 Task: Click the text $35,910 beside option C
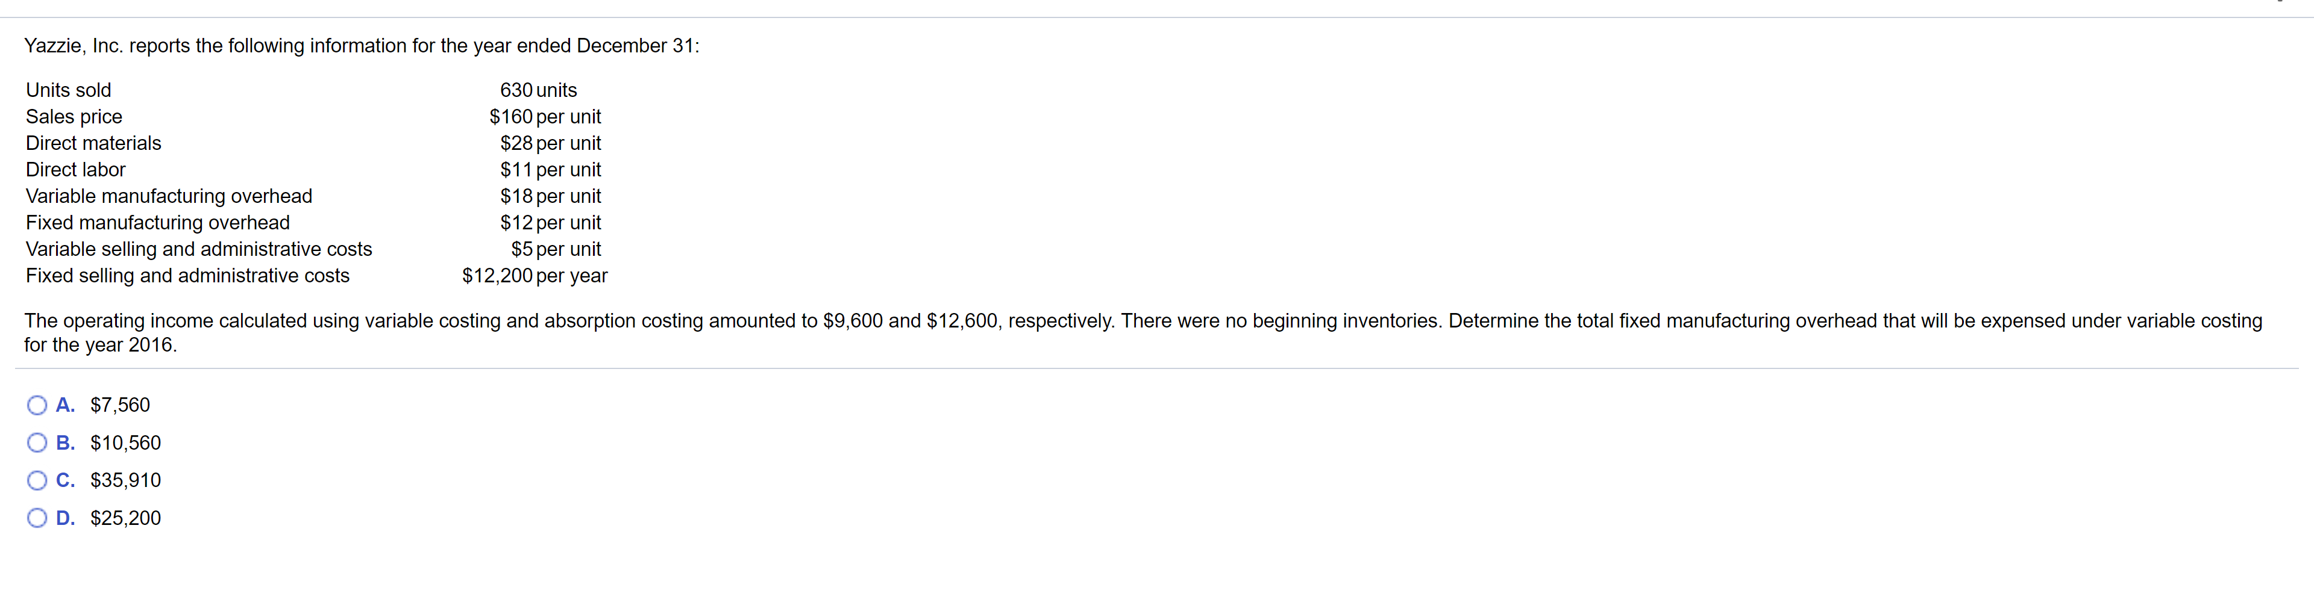tap(127, 480)
